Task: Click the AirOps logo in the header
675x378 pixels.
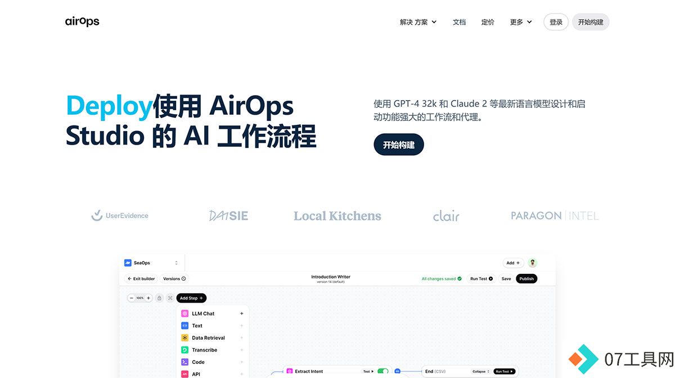Action: (82, 21)
